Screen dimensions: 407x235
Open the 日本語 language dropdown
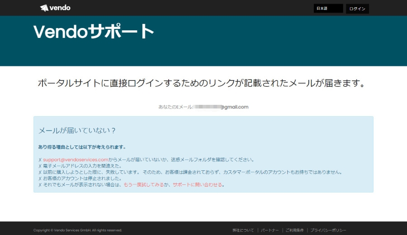pyautogui.click(x=328, y=9)
